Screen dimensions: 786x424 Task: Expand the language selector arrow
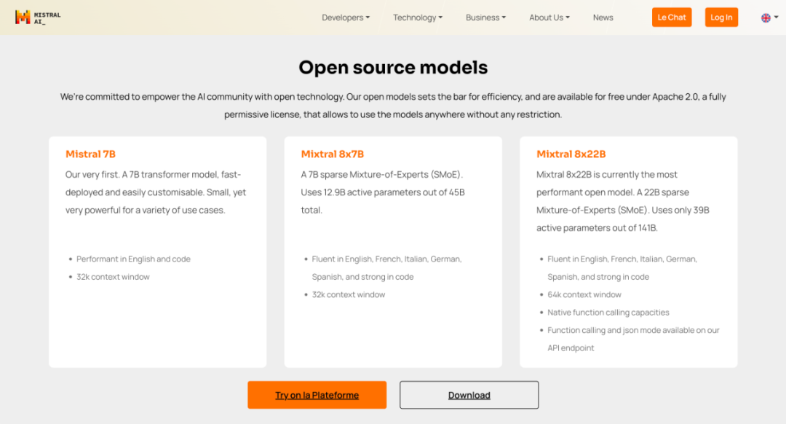coord(776,17)
